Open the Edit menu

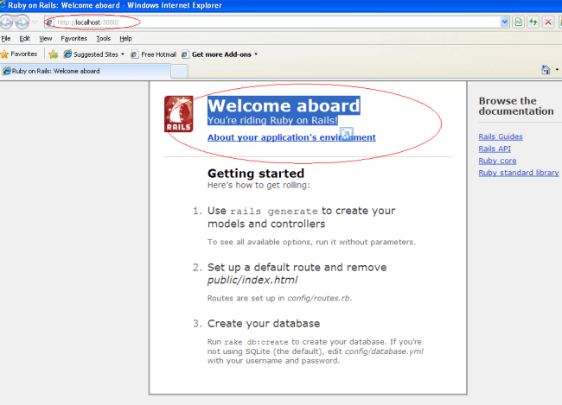pos(24,38)
